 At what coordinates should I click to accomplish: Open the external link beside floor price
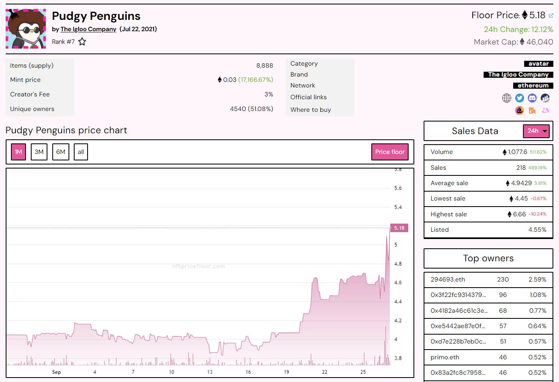pyautogui.click(x=550, y=16)
